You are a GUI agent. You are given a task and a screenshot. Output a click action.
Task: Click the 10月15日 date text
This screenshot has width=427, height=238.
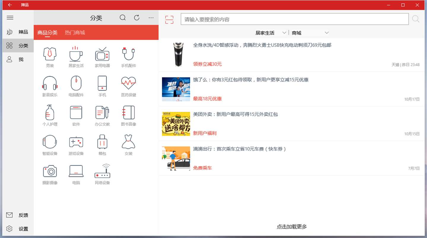(x=412, y=134)
